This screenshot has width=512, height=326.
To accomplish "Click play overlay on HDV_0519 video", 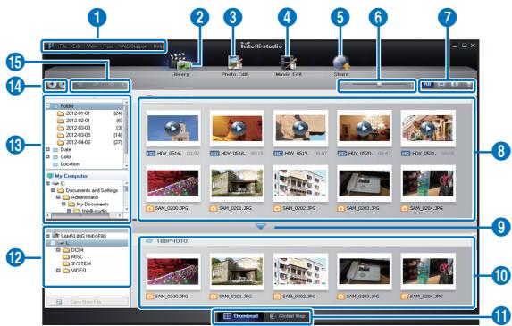I will tap(300, 129).
